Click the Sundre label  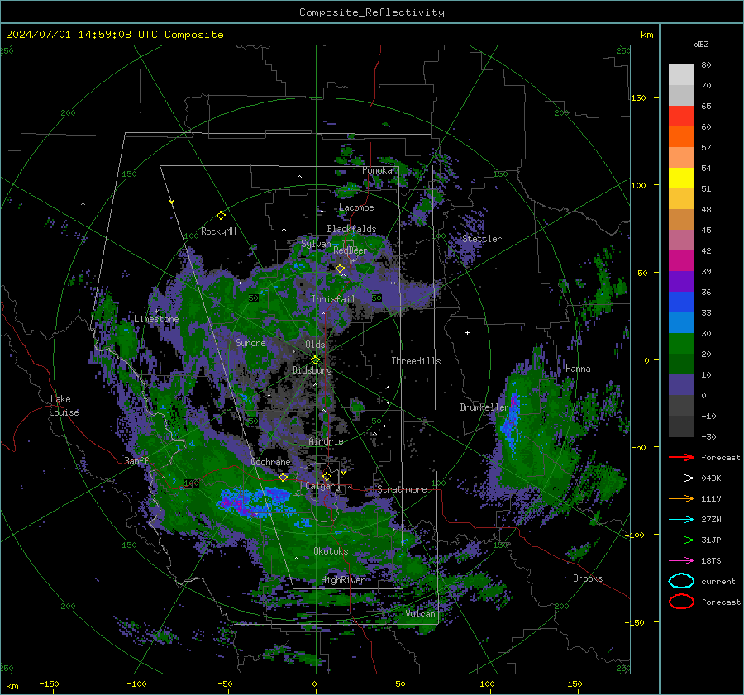[x=250, y=342]
